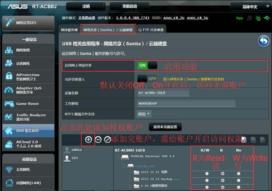The image size is (272, 191).
Task: Set R permission for 2015 12 16 backup folder
Action: point(223,180)
